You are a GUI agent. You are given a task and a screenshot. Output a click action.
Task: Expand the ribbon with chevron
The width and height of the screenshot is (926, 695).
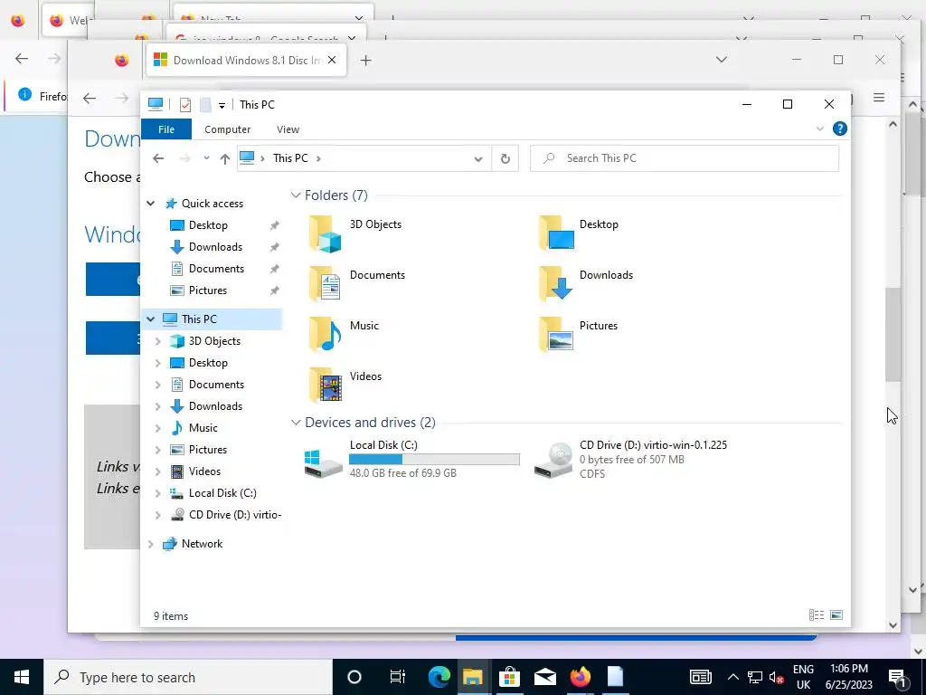pyautogui.click(x=819, y=129)
